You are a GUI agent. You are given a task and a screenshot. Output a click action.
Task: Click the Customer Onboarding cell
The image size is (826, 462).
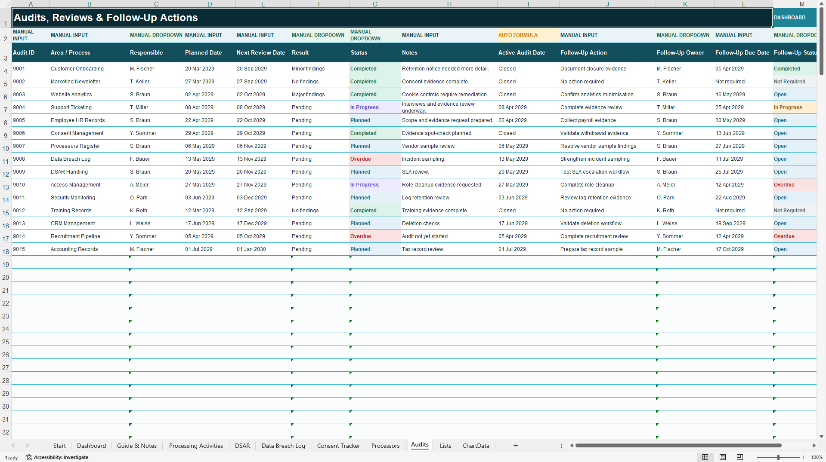89,69
